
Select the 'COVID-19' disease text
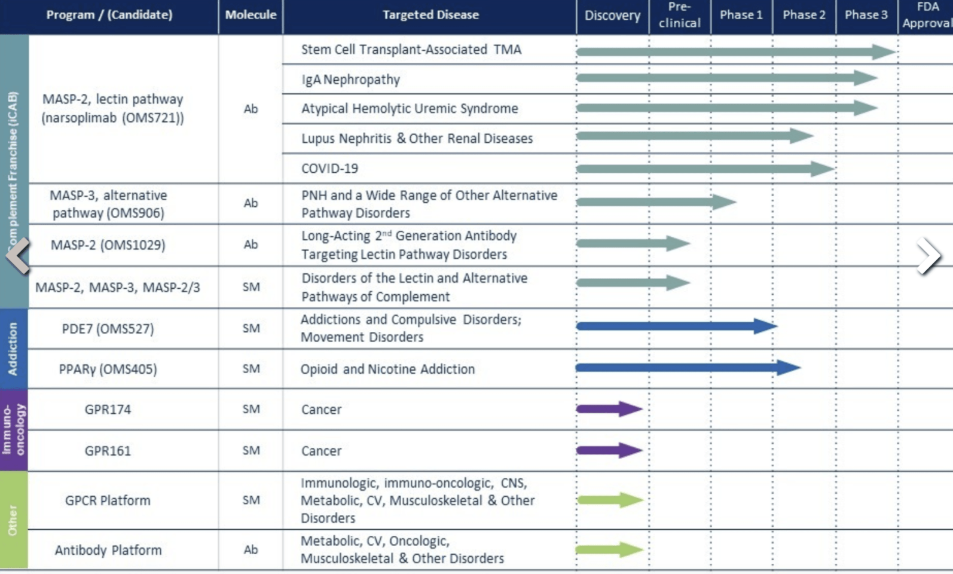329,169
